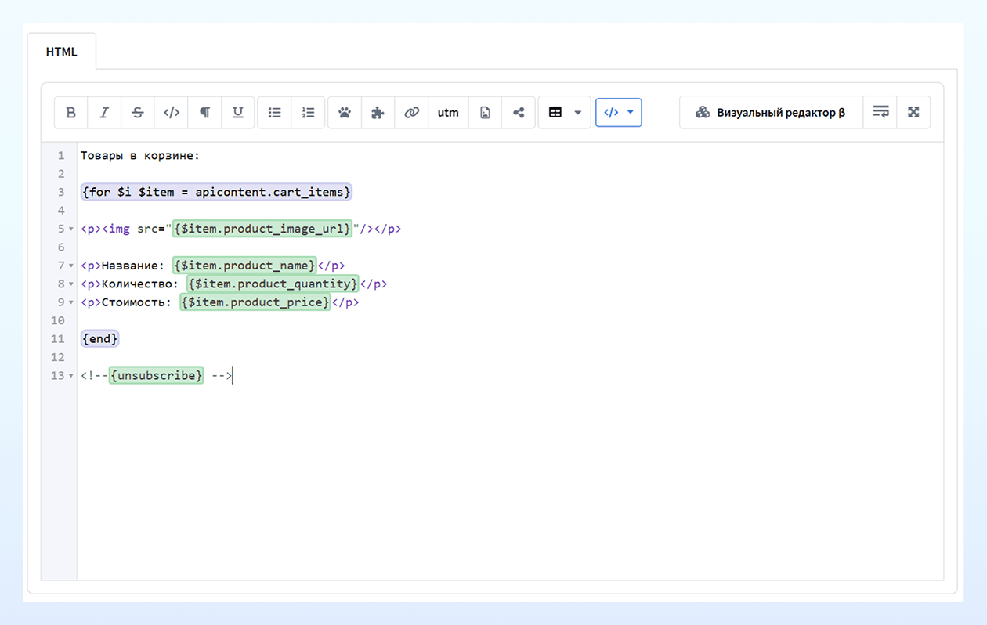This screenshot has width=987, height=625.
Task: Collapse code fold on line 9
Action: pyautogui.click(x=71, y=302)
